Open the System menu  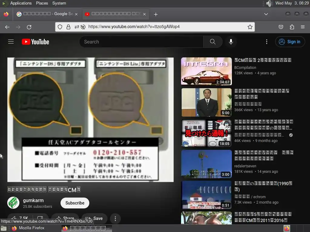click(59, 3)
